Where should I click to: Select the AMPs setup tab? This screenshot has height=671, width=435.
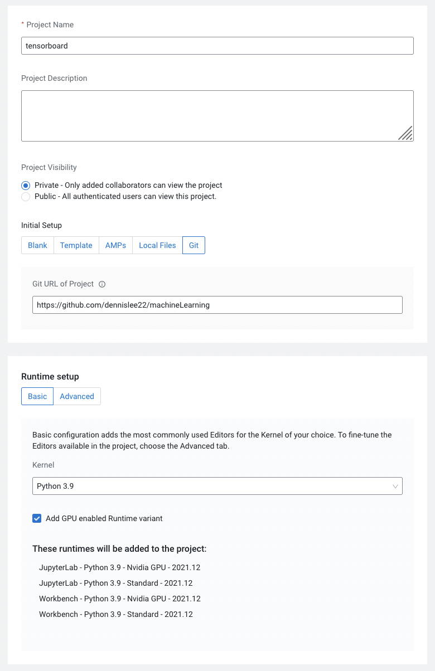click(x=115, y=245)
